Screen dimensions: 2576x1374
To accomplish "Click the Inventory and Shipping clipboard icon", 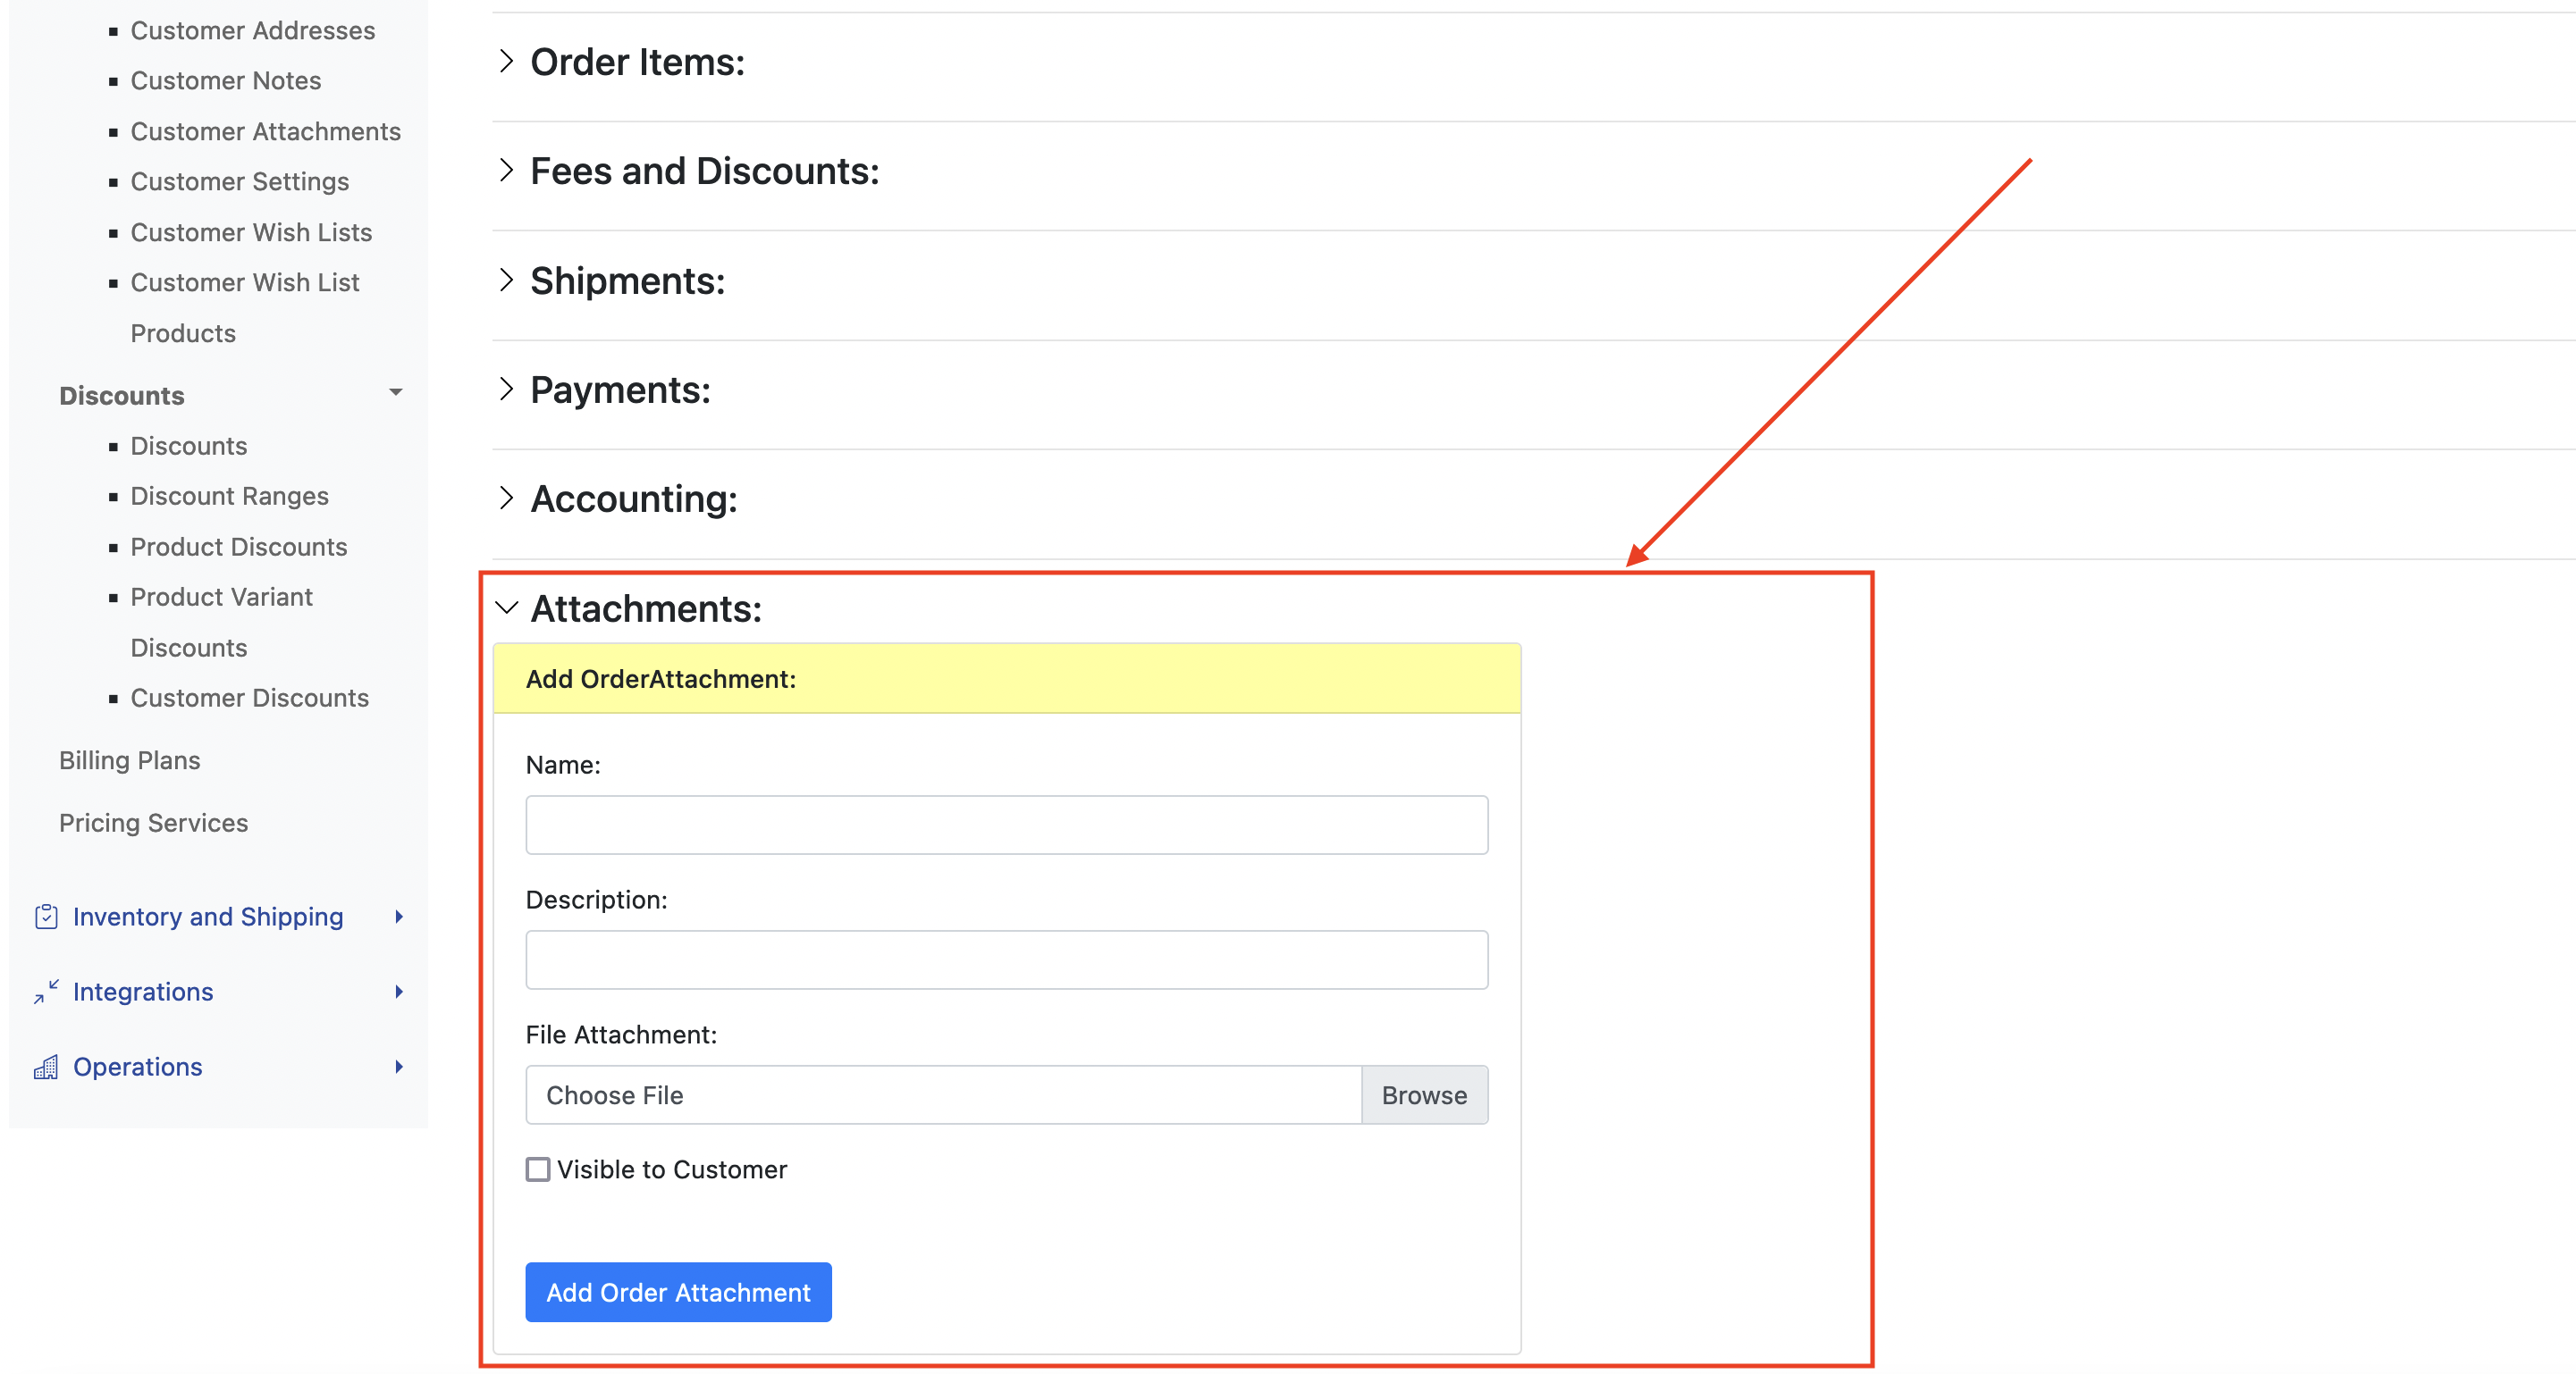I will point(46,917).
